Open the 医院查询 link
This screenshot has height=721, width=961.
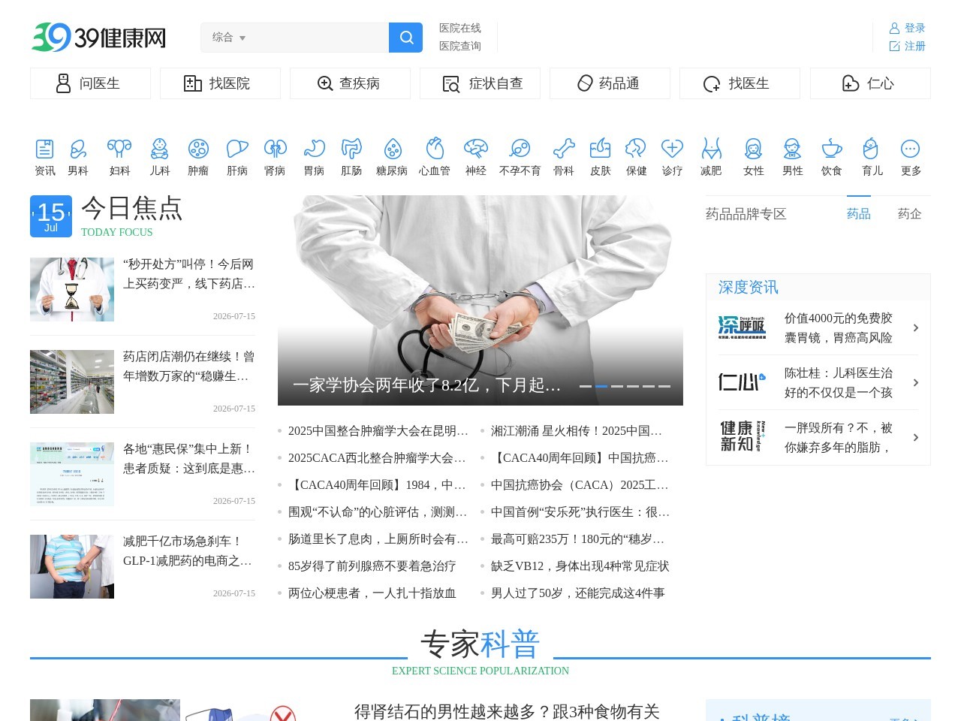pos(460,46)
